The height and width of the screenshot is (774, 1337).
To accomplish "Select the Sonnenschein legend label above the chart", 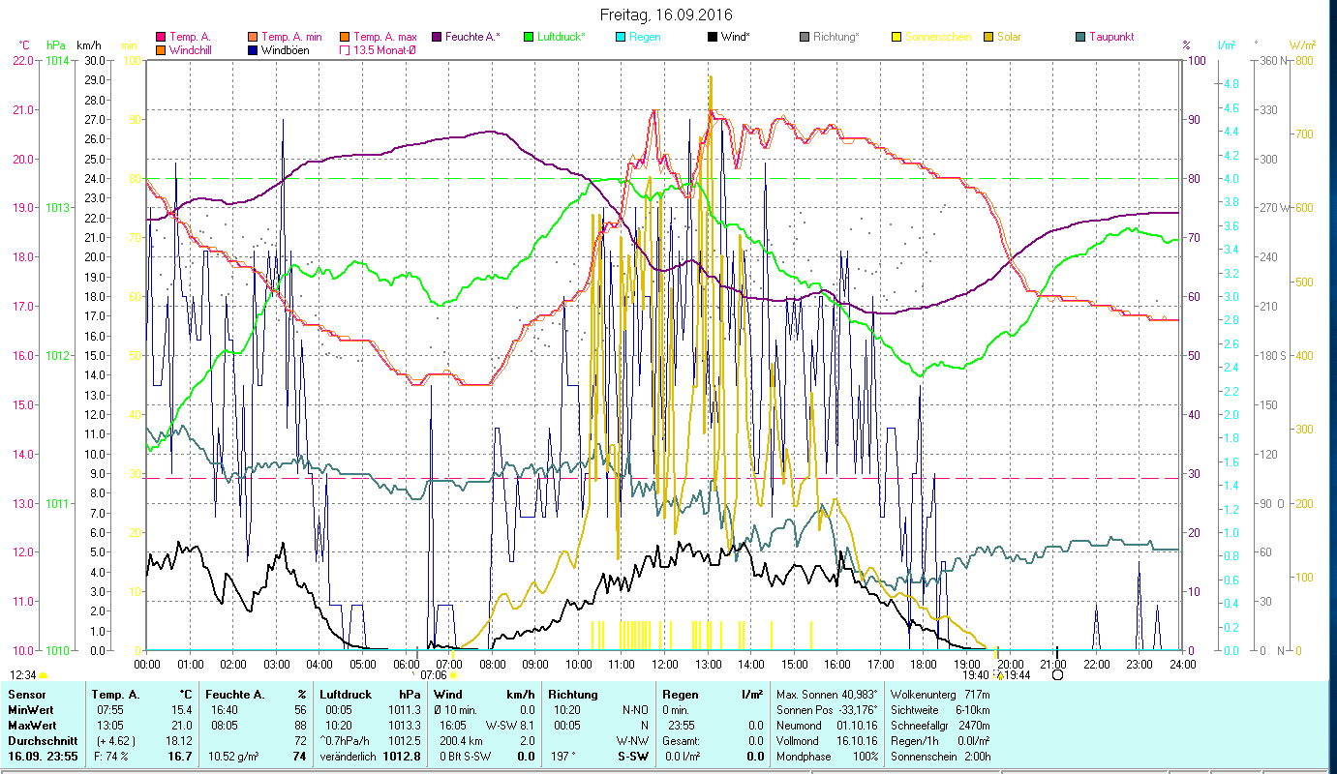I will pos(937,37).
